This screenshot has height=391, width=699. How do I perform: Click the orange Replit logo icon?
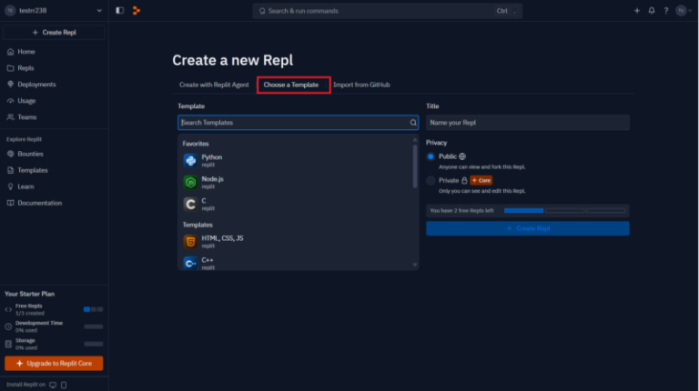pos(137,11)
